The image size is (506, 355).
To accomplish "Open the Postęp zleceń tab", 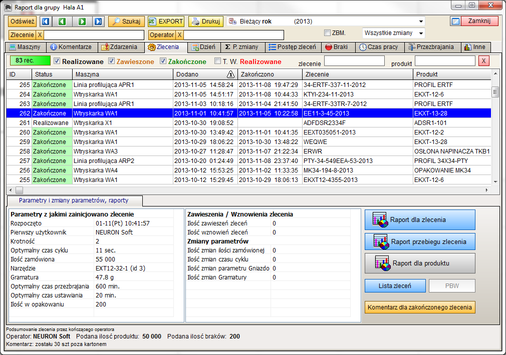I will pyautogui.click(x=293, y=47).
